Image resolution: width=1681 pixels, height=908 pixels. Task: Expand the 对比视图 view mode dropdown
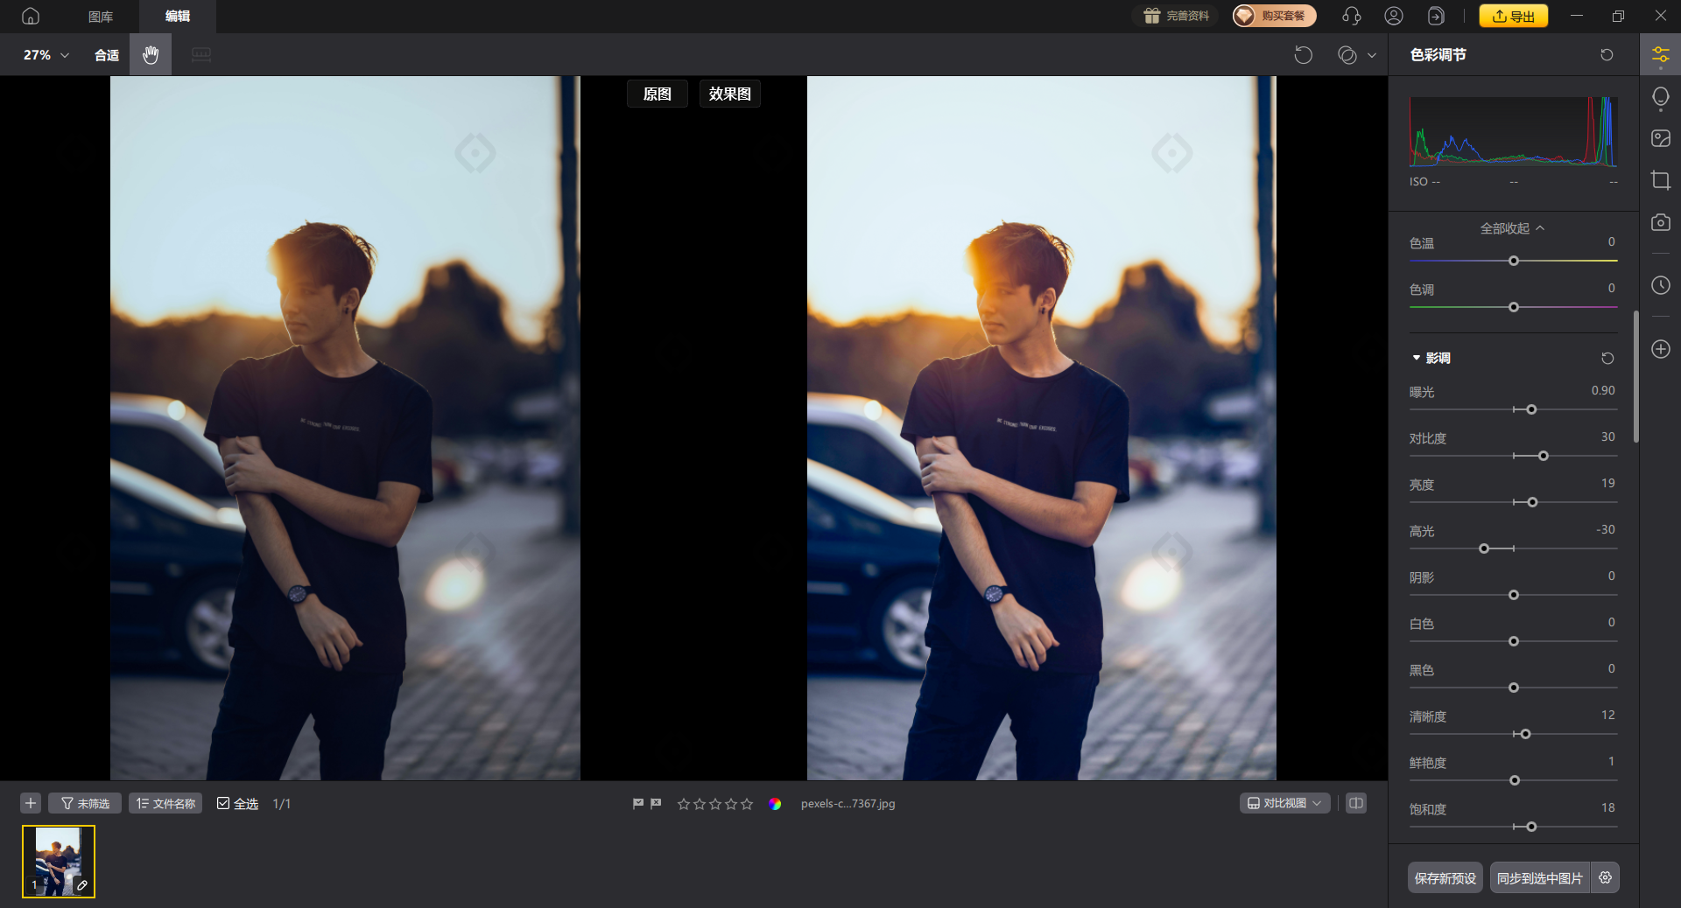tap(1284, 803)
